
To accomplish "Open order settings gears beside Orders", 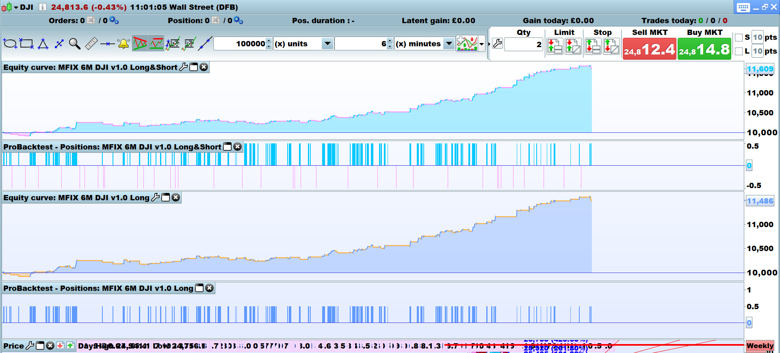I will (114, 20).
